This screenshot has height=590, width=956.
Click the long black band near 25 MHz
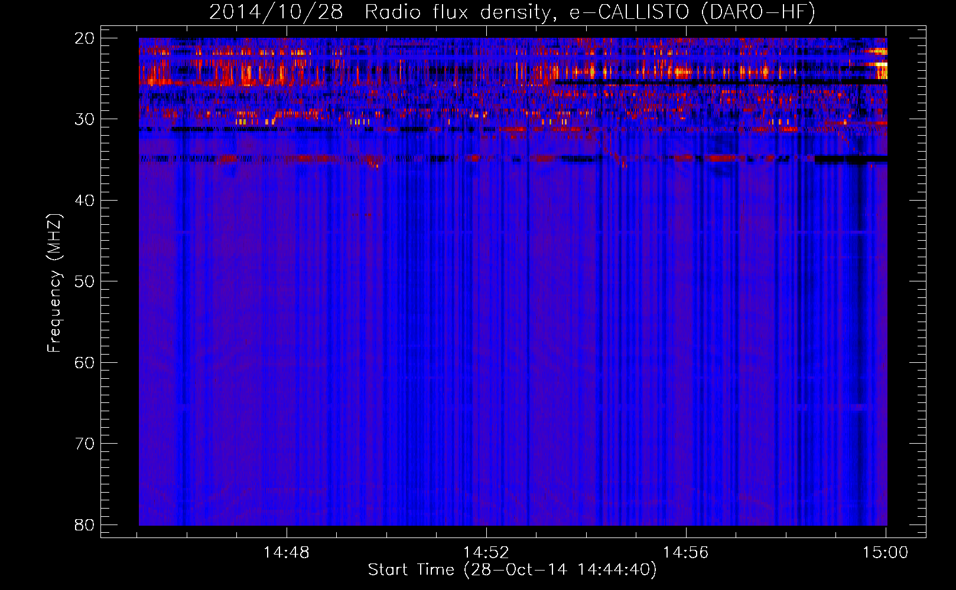(x=721, y=82)
